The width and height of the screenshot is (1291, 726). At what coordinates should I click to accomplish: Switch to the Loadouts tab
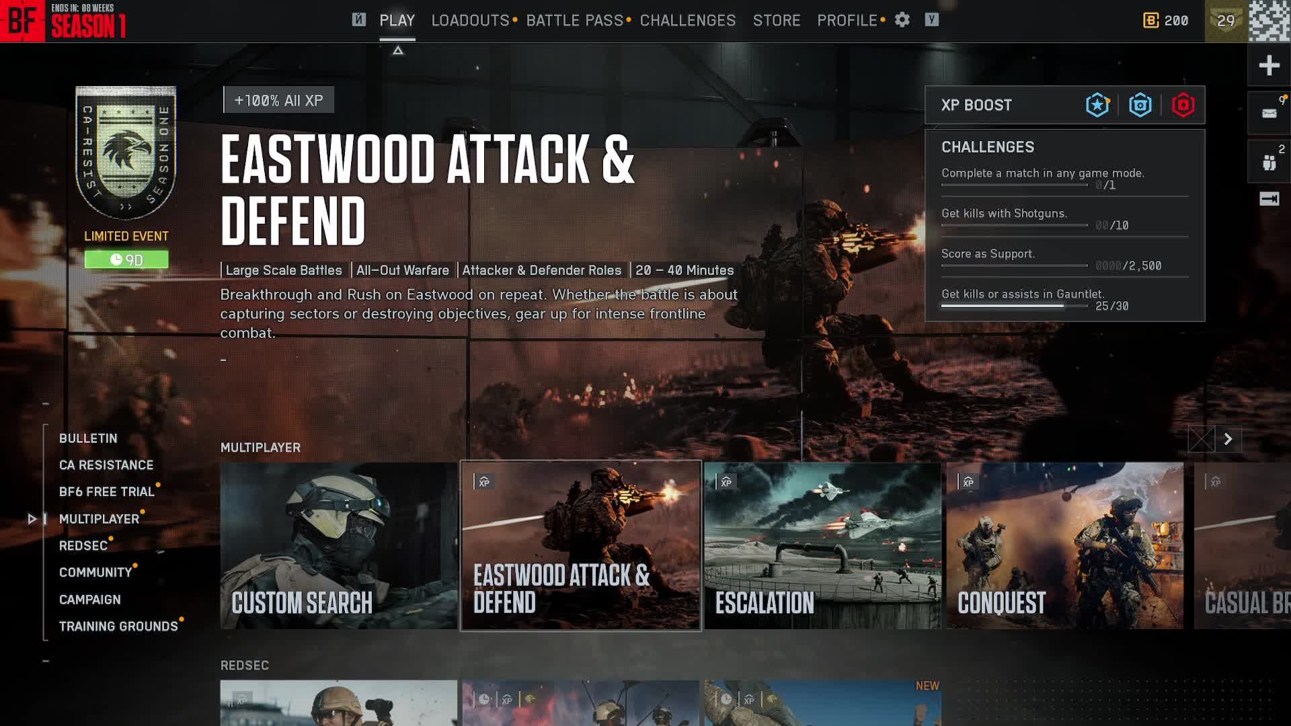(x=470, y=20)
